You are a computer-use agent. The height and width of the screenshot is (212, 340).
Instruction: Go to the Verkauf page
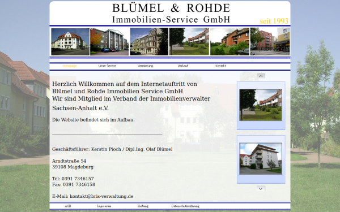(x=183, y=66)
